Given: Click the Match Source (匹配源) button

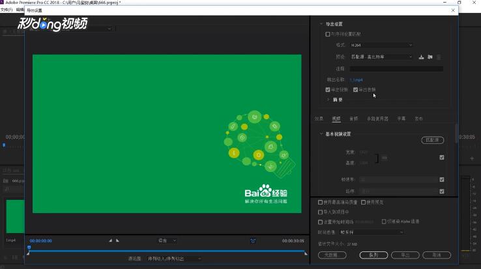Looking at the screenshot, I should pos(433,140).
